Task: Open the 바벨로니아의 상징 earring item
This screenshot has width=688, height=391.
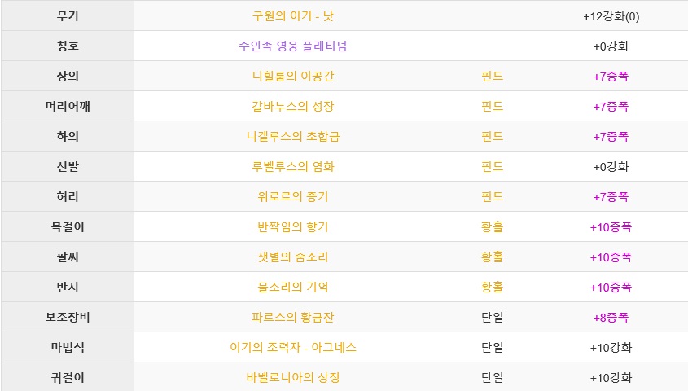Action: tap(292, 377)
